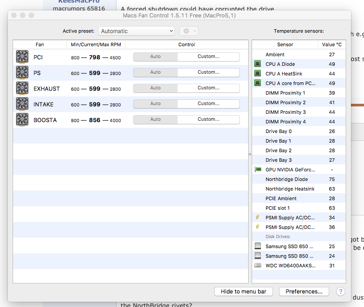364x307 pixels.
Task: Click the Northbridge Diode value 75
Action: 332,179
